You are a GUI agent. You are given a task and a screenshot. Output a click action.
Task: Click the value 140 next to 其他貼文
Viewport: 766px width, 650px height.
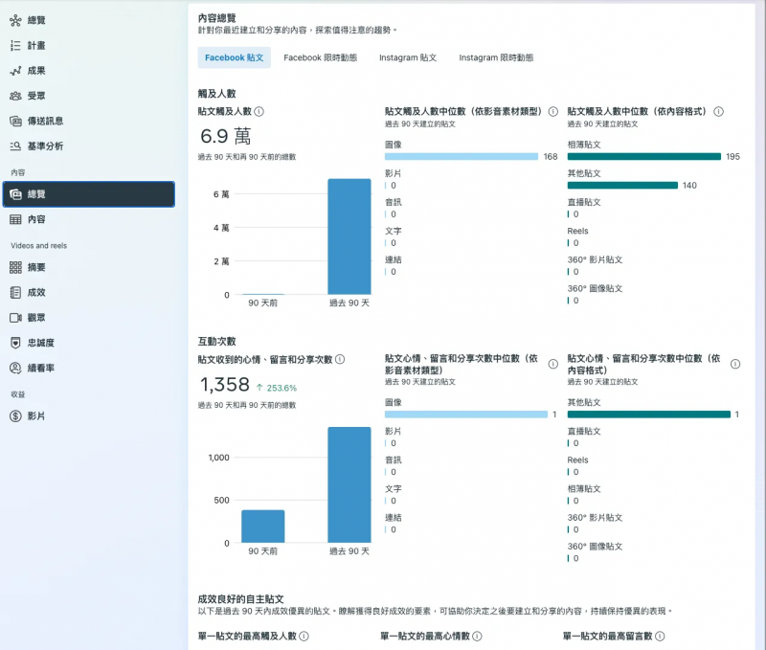(689, 186)
